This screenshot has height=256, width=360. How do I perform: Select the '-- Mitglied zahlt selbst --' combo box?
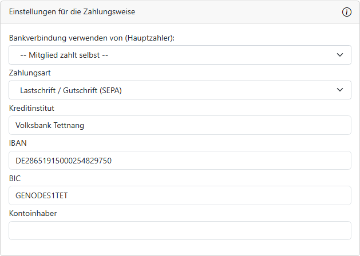point(172,55)
